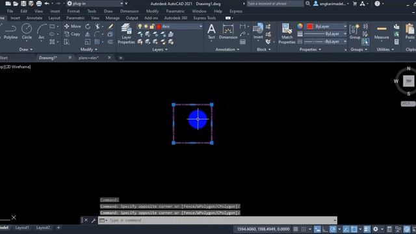Click the Array tool icon
This screenshot has height=234, width=416.
pyautogui.click(x=97, y=42)
